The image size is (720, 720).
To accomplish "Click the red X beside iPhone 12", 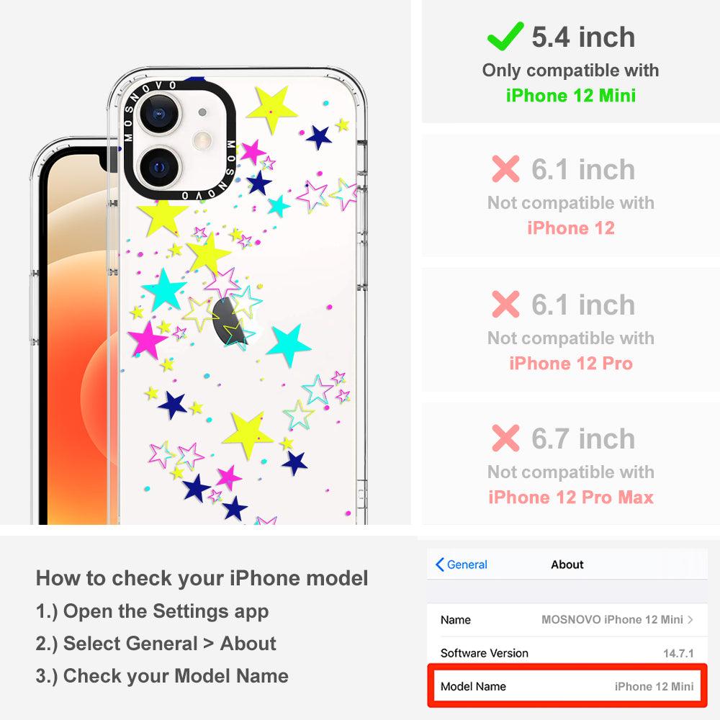I will [505, 168].
